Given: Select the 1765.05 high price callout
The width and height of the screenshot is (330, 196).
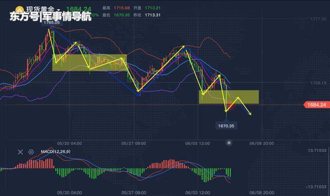Looking at the screenshot, I should 52,23.
